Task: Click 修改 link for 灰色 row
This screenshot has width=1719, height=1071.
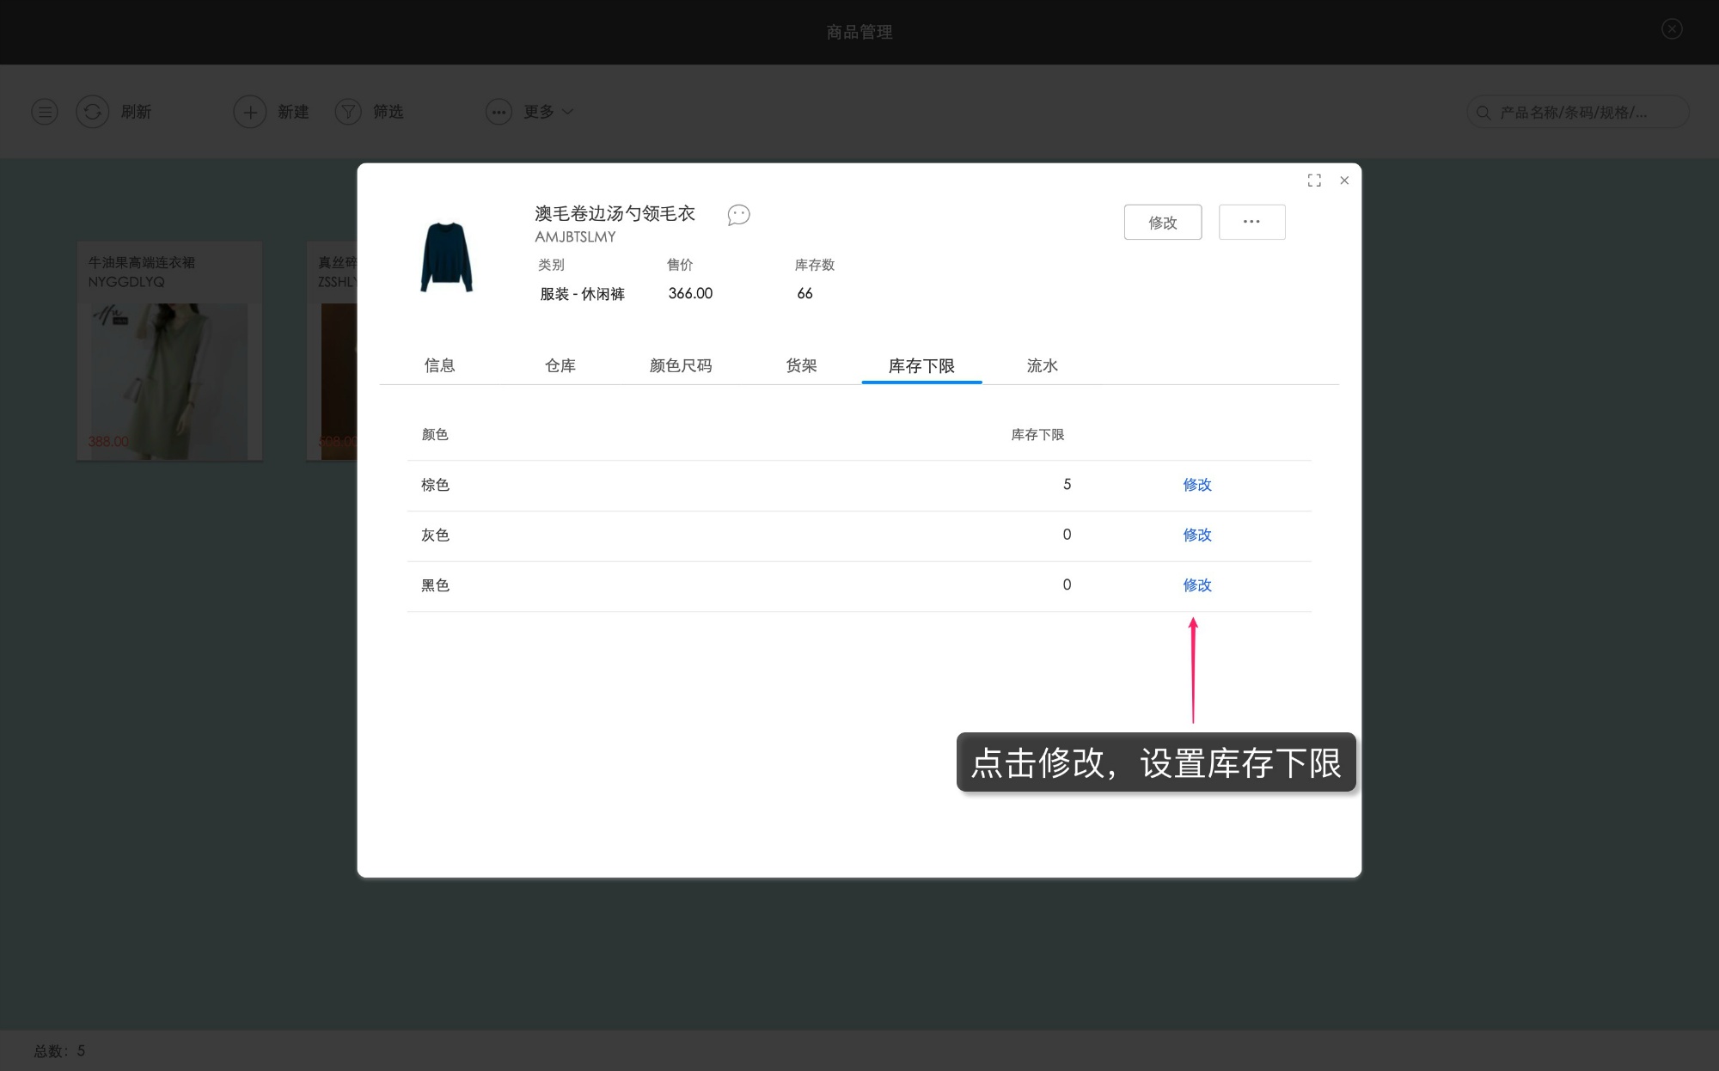Action: pyautogui.click(x=1197, y=535)
